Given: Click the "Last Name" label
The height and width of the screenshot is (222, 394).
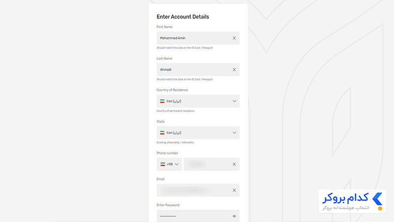Looking at the screenshot, I should pos(164,58).
